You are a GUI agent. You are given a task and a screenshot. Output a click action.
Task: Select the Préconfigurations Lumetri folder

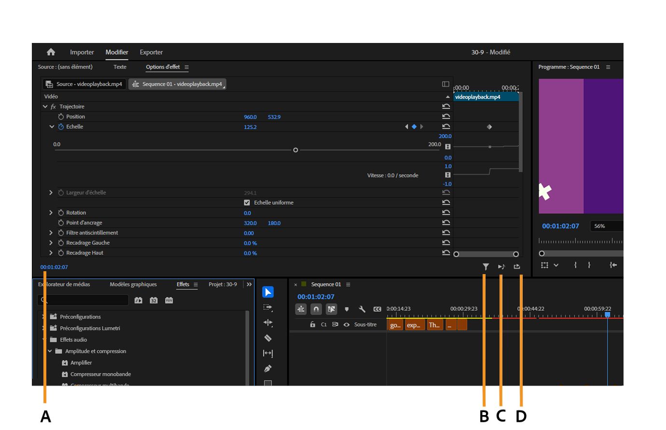coord(90,328)
